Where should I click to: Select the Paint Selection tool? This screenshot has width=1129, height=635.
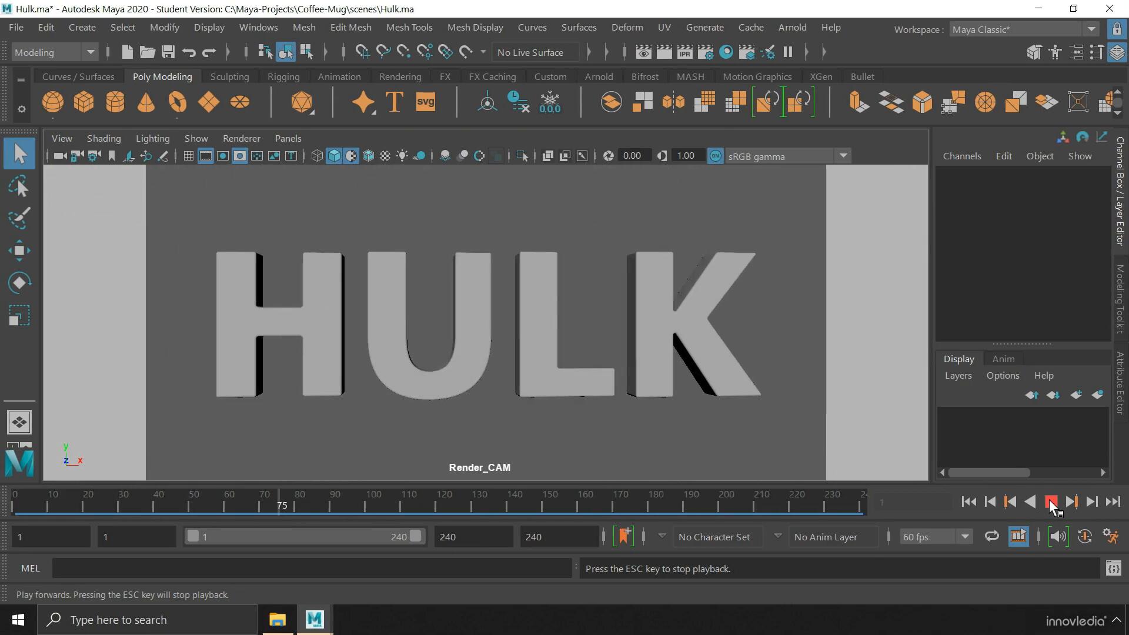(x=19, y=219)
